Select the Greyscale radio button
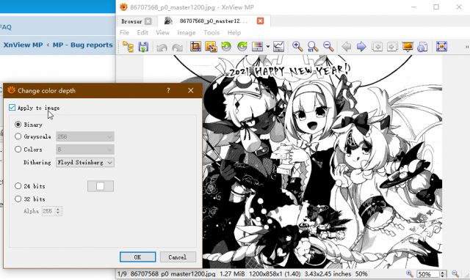Viewport: 470px width, 280px height. (x=18, y=136)
